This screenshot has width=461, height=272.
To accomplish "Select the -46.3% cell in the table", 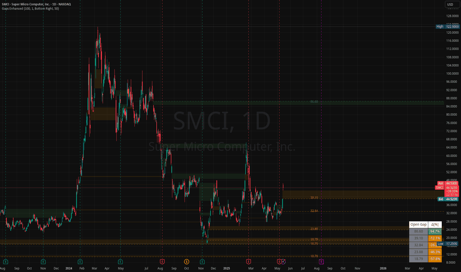I will [x=435, y=252].
